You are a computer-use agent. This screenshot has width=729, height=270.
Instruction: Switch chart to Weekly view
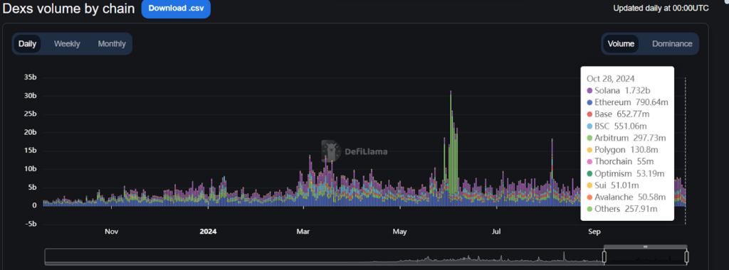pos(67,43)
